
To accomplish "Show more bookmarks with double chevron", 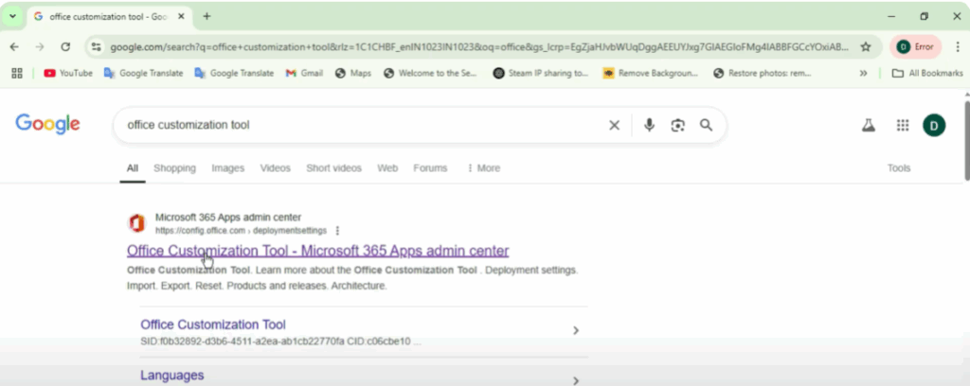I will [x=864, y=73].
